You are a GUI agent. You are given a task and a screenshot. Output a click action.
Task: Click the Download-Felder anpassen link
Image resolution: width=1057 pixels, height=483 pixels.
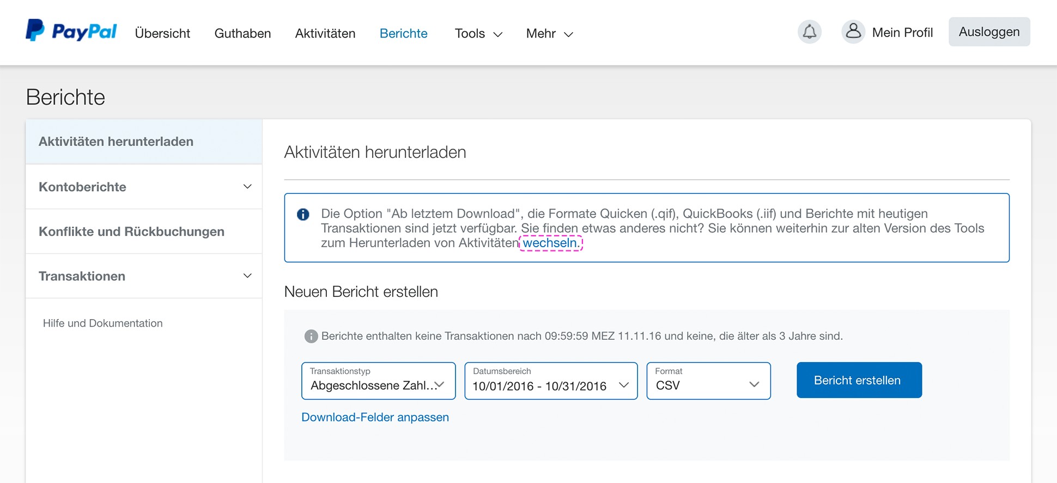click(x=375, y=417)
